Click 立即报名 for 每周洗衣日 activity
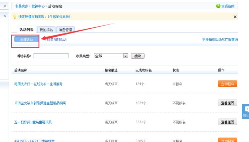The image size is (249, 142). coord(227,84)
